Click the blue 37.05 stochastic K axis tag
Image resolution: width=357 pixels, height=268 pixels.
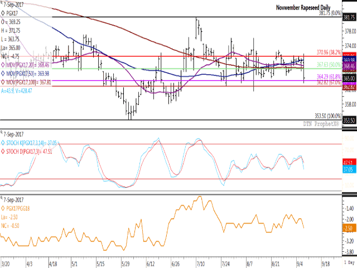[x=349, y=170]
